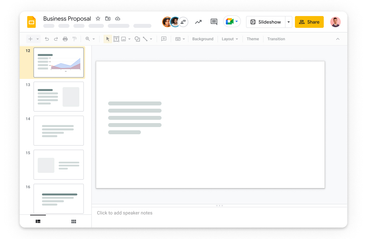The height and width of the screenshot is (239, 367).
Task: Open the Transition panel
Action: click(276, 39)
